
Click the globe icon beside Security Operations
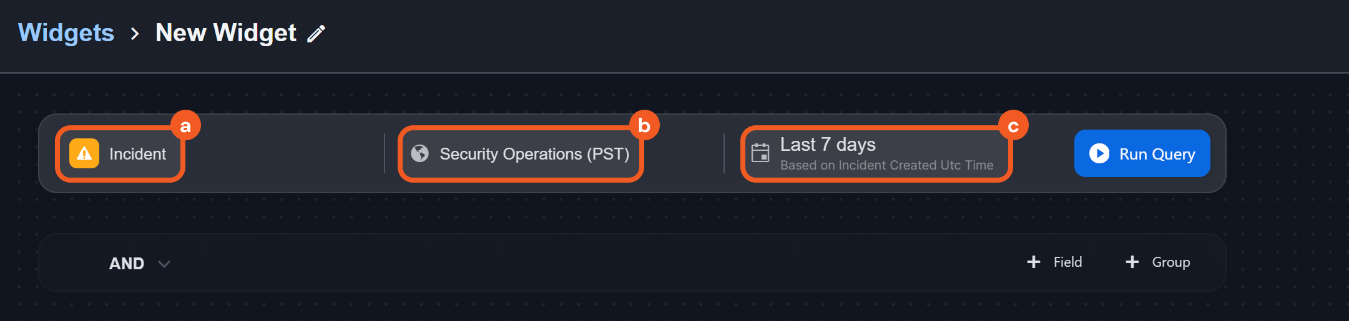pos(420,153)
